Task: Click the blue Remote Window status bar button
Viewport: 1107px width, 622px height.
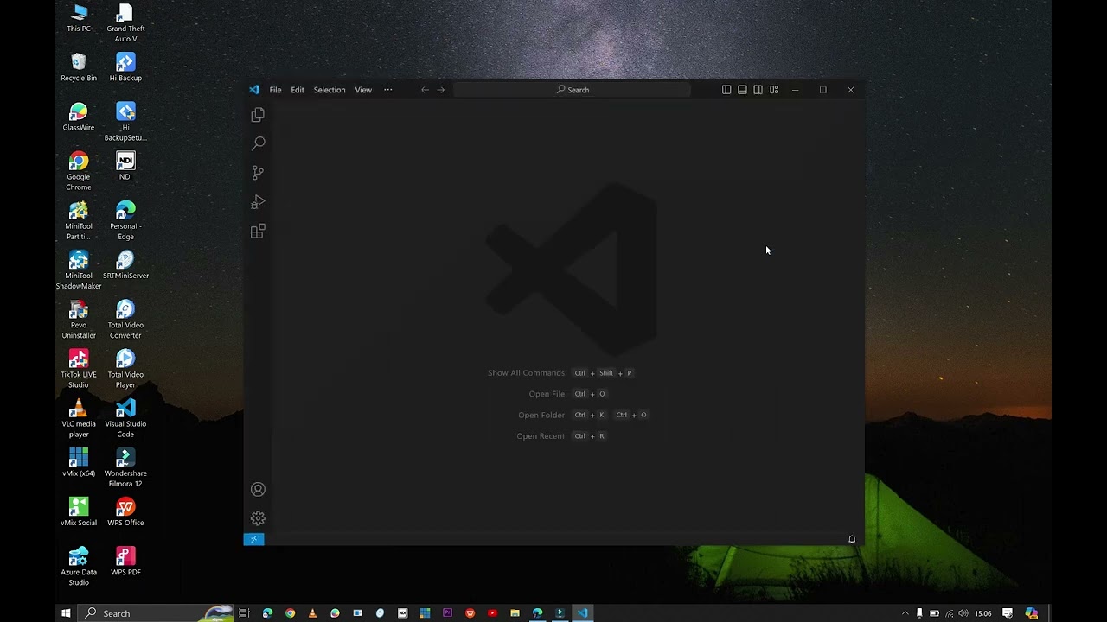Action: click(253, 539)
